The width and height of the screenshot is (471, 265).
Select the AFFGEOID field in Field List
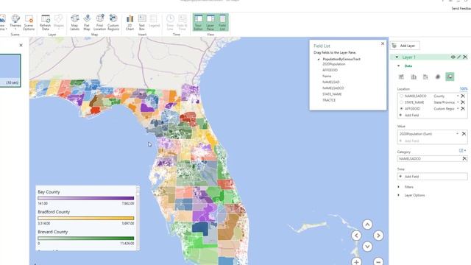[330, 70]
